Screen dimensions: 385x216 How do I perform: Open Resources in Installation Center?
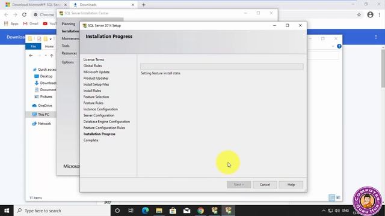pos(69,53)
